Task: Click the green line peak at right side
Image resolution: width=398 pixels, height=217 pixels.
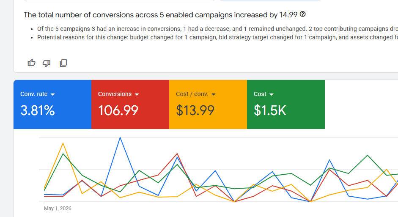Action: (368, 155)
